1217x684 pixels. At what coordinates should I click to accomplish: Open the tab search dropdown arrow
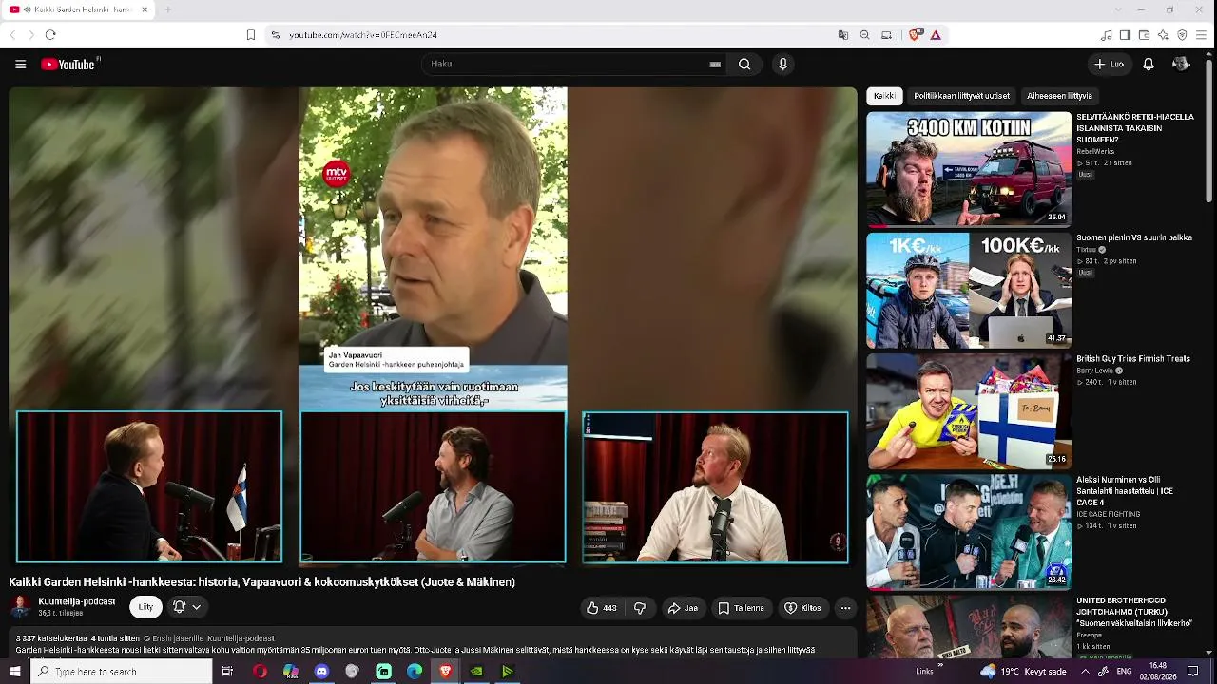(x=1118, y=9)
